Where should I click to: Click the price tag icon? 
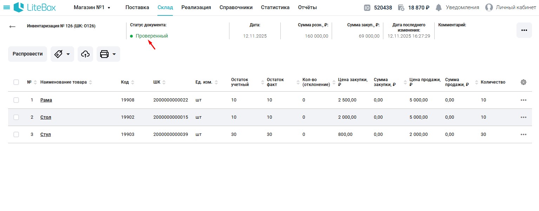click(59, 54)
